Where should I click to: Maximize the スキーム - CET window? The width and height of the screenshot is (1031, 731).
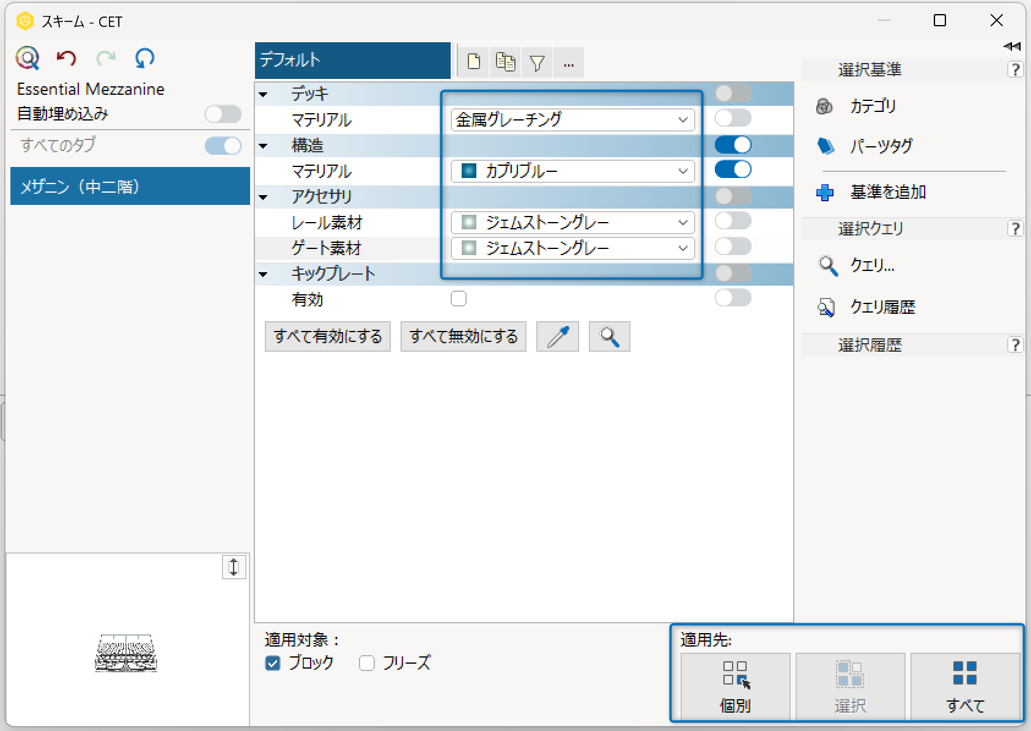[x=940, y=20]
